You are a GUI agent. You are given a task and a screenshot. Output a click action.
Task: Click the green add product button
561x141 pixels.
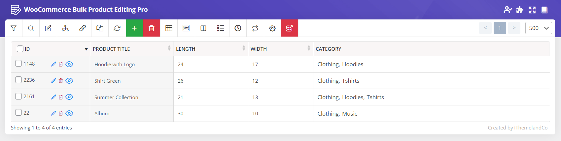134,28
